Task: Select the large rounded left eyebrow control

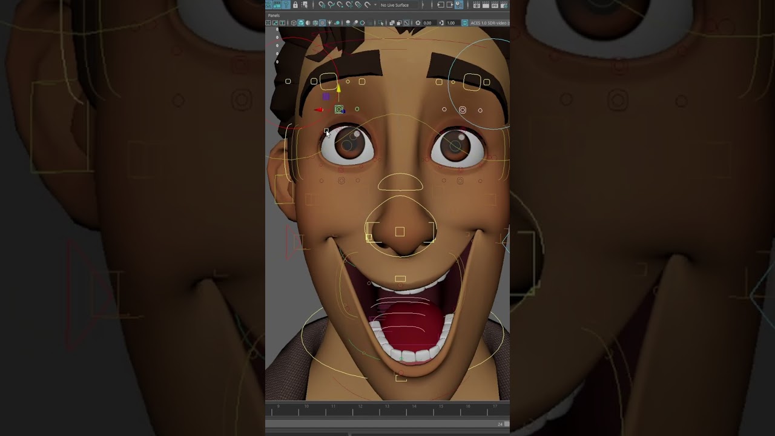Action: pos(328,81)
